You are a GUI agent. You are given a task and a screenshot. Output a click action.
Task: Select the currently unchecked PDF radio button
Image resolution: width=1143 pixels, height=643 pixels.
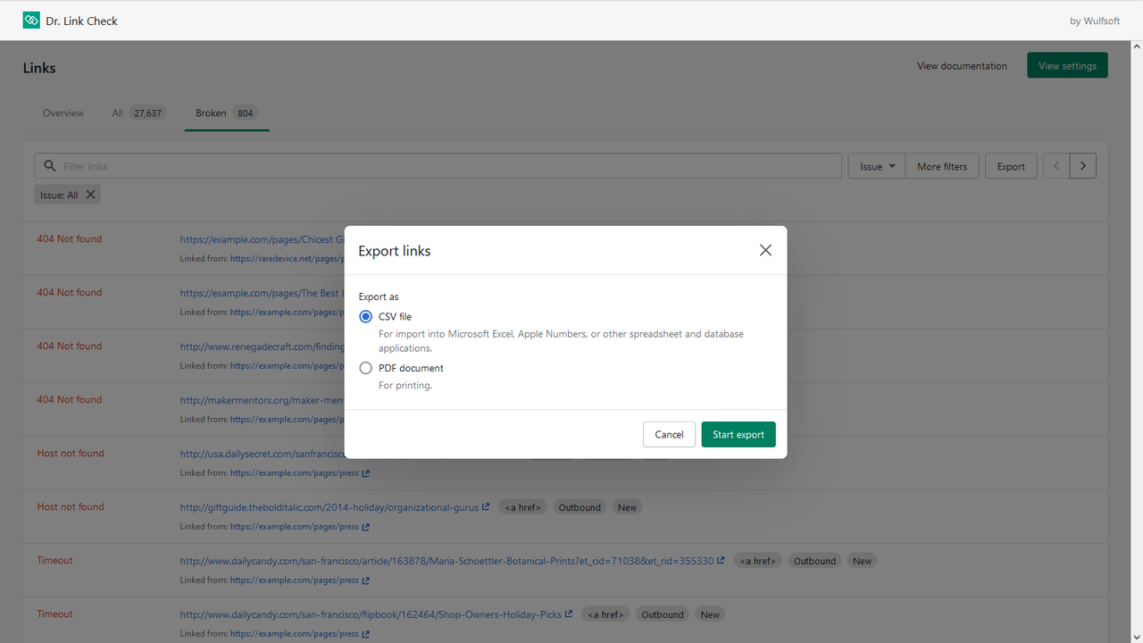coord(365,367)
